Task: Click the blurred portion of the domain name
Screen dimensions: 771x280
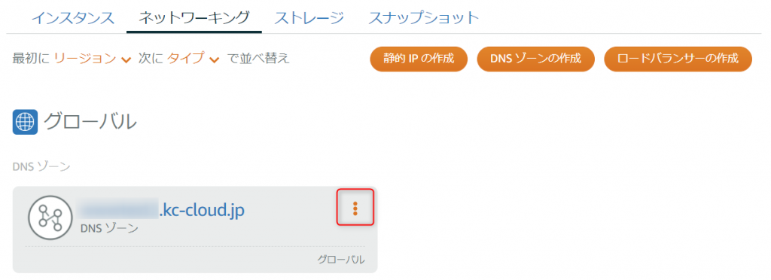Action: tap(120, 211)
